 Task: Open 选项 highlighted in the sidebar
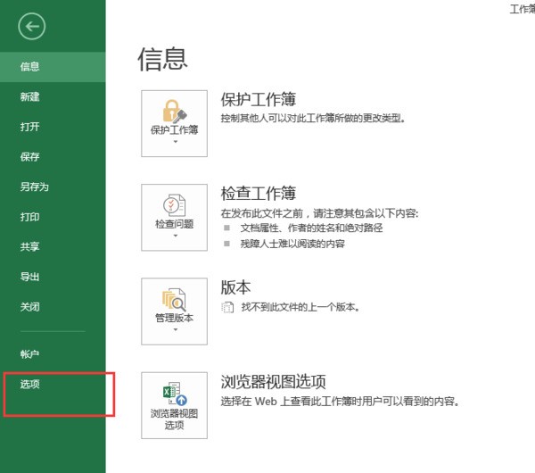tap(30, 385)
